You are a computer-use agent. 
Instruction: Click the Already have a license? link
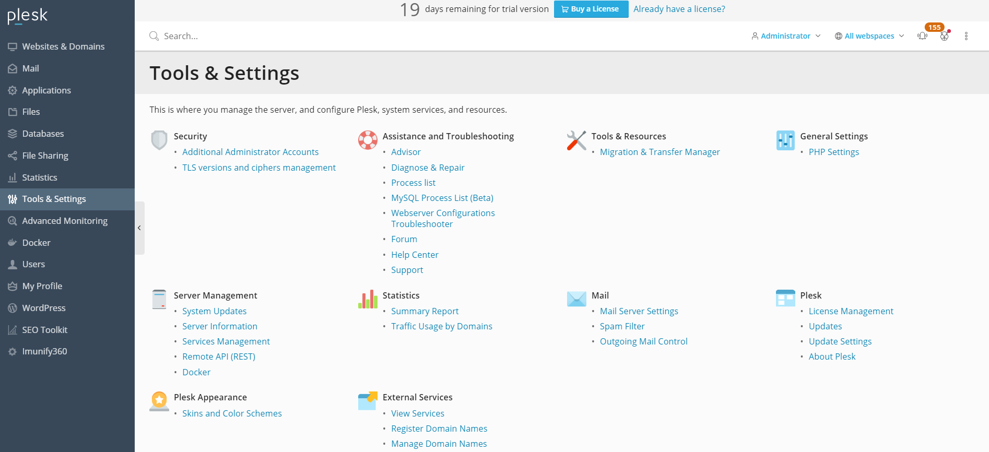point(679,9)
